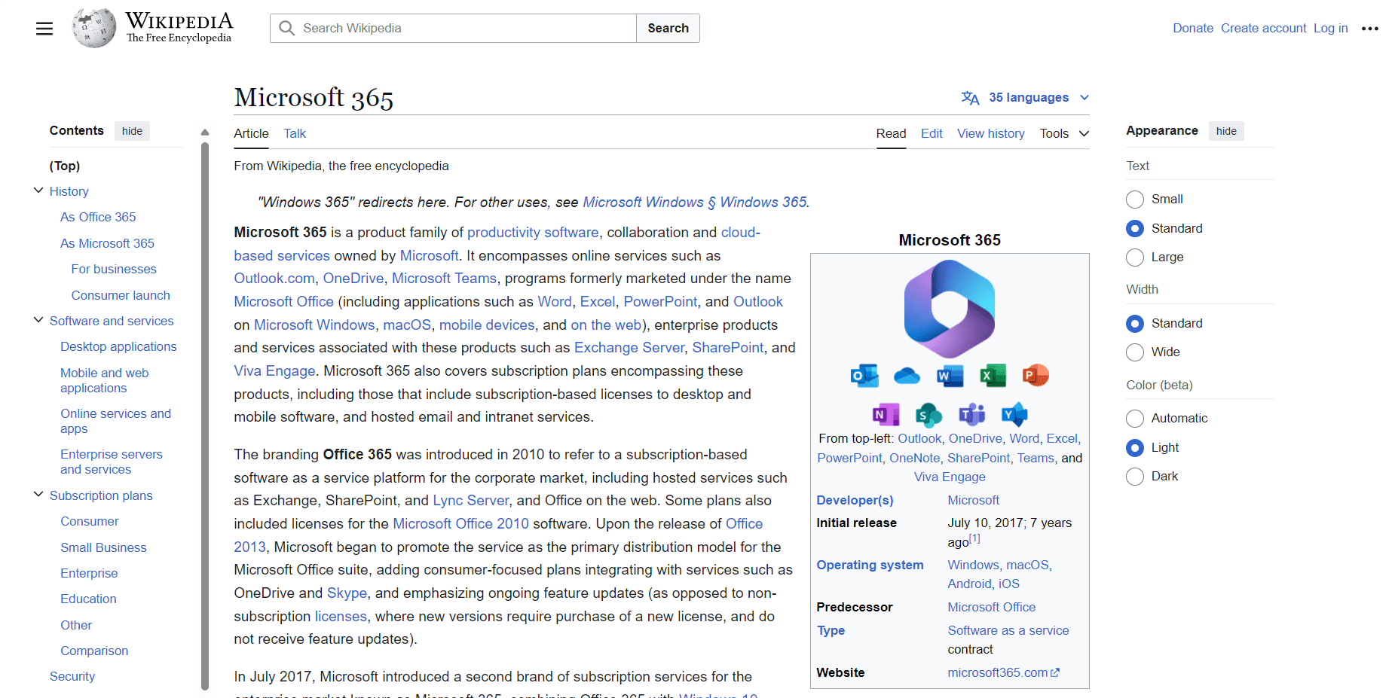Open the hamburger main menu icon
The height and width of the screenshot is (698, 1395).
[44, 29]
